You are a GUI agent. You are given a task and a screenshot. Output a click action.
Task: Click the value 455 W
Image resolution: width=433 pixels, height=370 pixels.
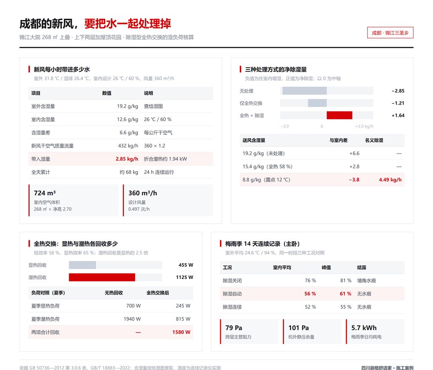point(186,265)
